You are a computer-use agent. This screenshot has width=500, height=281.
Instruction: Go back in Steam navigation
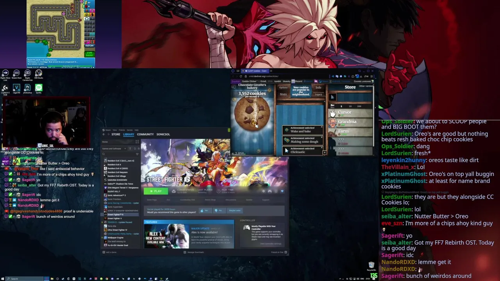[x=104, y=134]
